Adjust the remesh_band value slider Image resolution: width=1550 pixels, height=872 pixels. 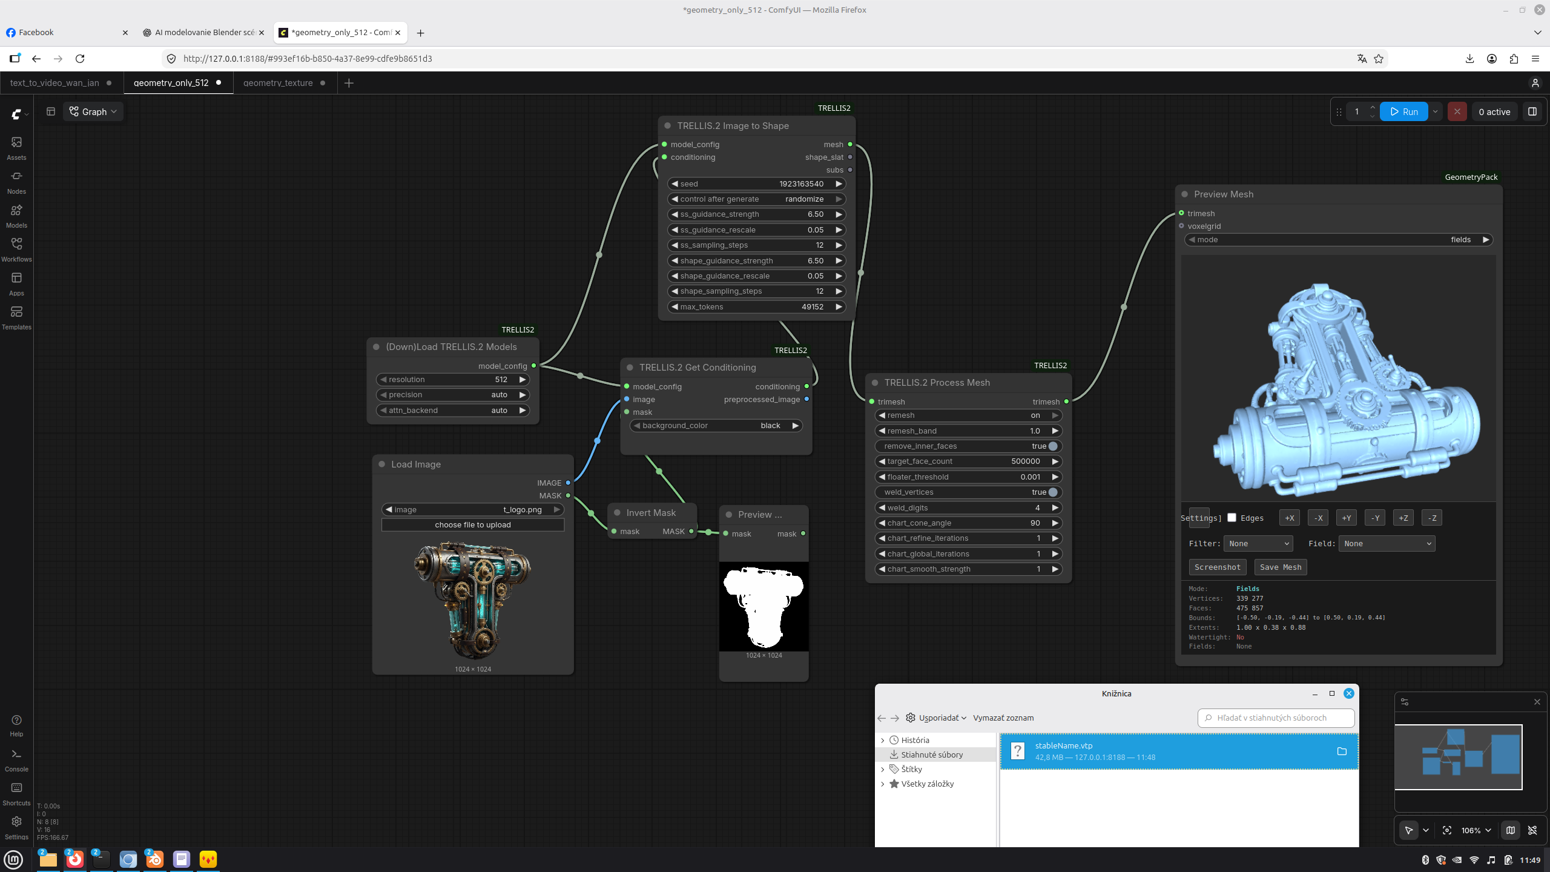pos(968,431)
